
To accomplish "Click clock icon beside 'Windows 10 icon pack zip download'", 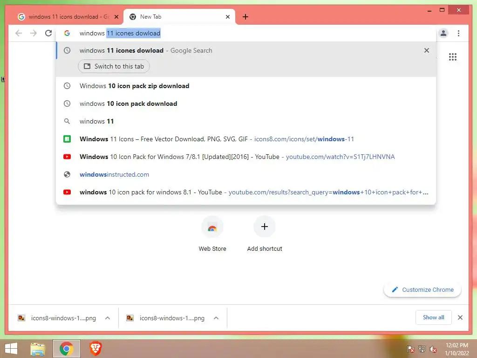I will (67, 86).
